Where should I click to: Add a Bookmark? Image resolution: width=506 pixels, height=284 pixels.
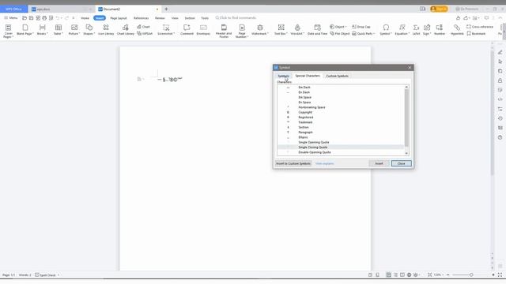[476, 33]
